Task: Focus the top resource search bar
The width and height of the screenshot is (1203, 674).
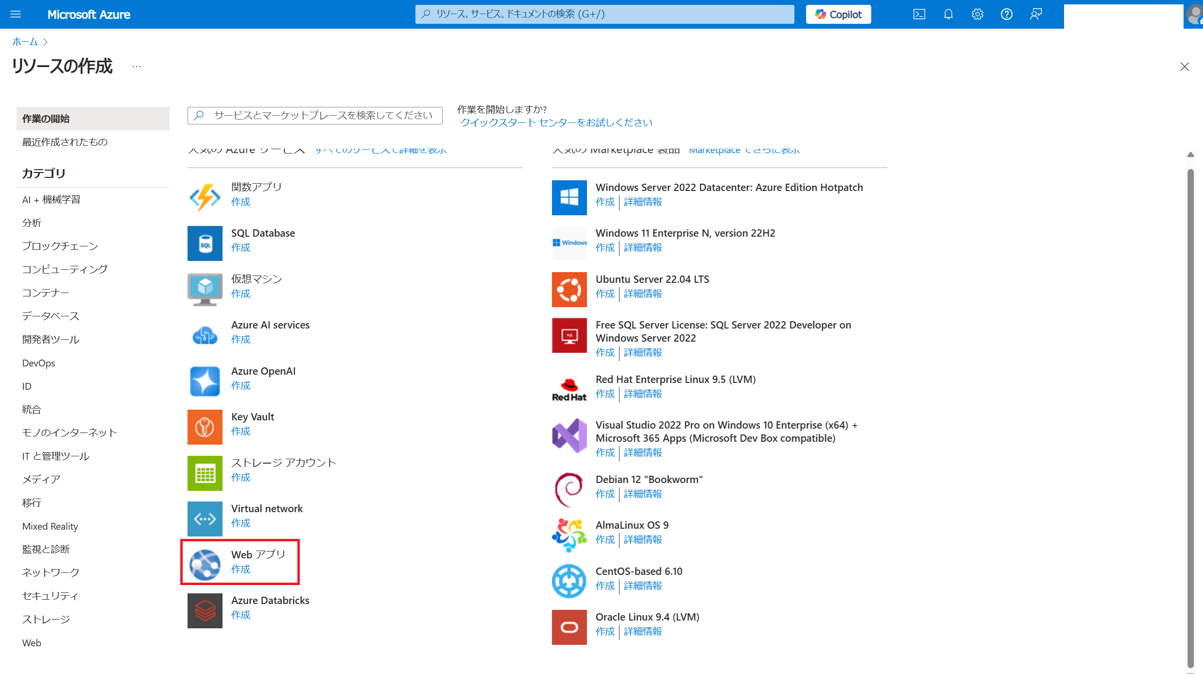Action: 604,14
